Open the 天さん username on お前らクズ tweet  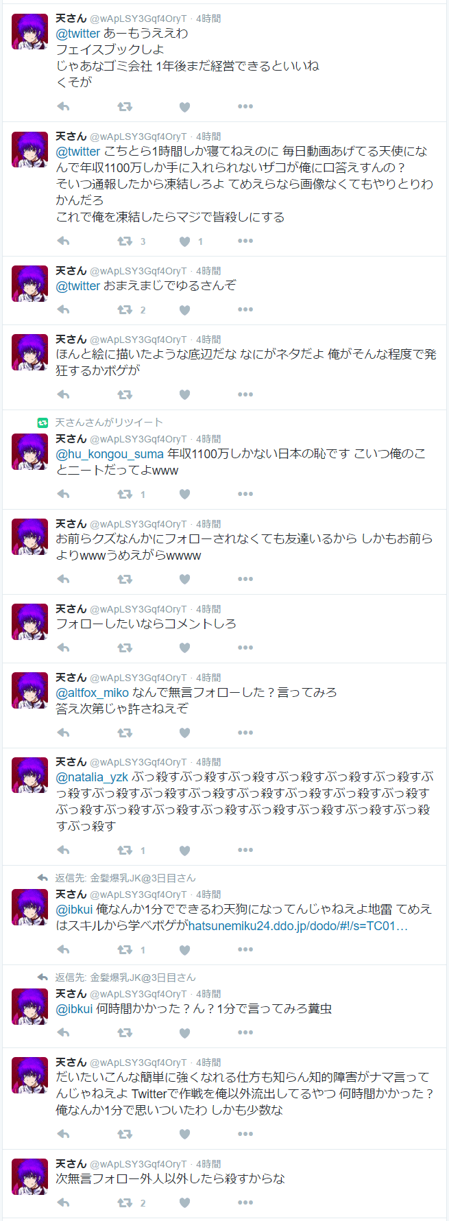[71, 524]
